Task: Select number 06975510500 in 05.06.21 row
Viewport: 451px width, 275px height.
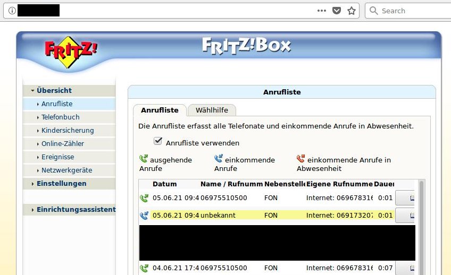Action: coord(224,198)
